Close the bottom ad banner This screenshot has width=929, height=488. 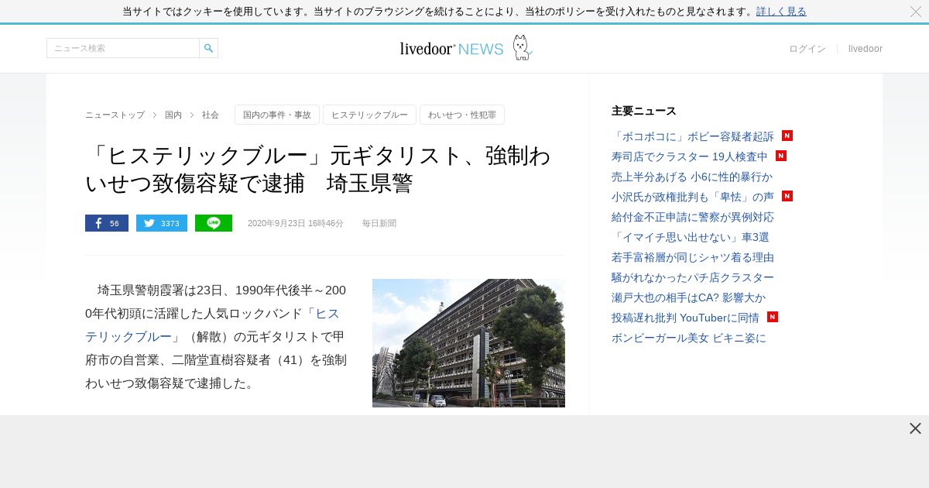pyautogui.click(x=915, y=428)
